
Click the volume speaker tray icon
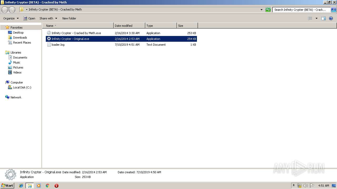(x=306, y=186)
